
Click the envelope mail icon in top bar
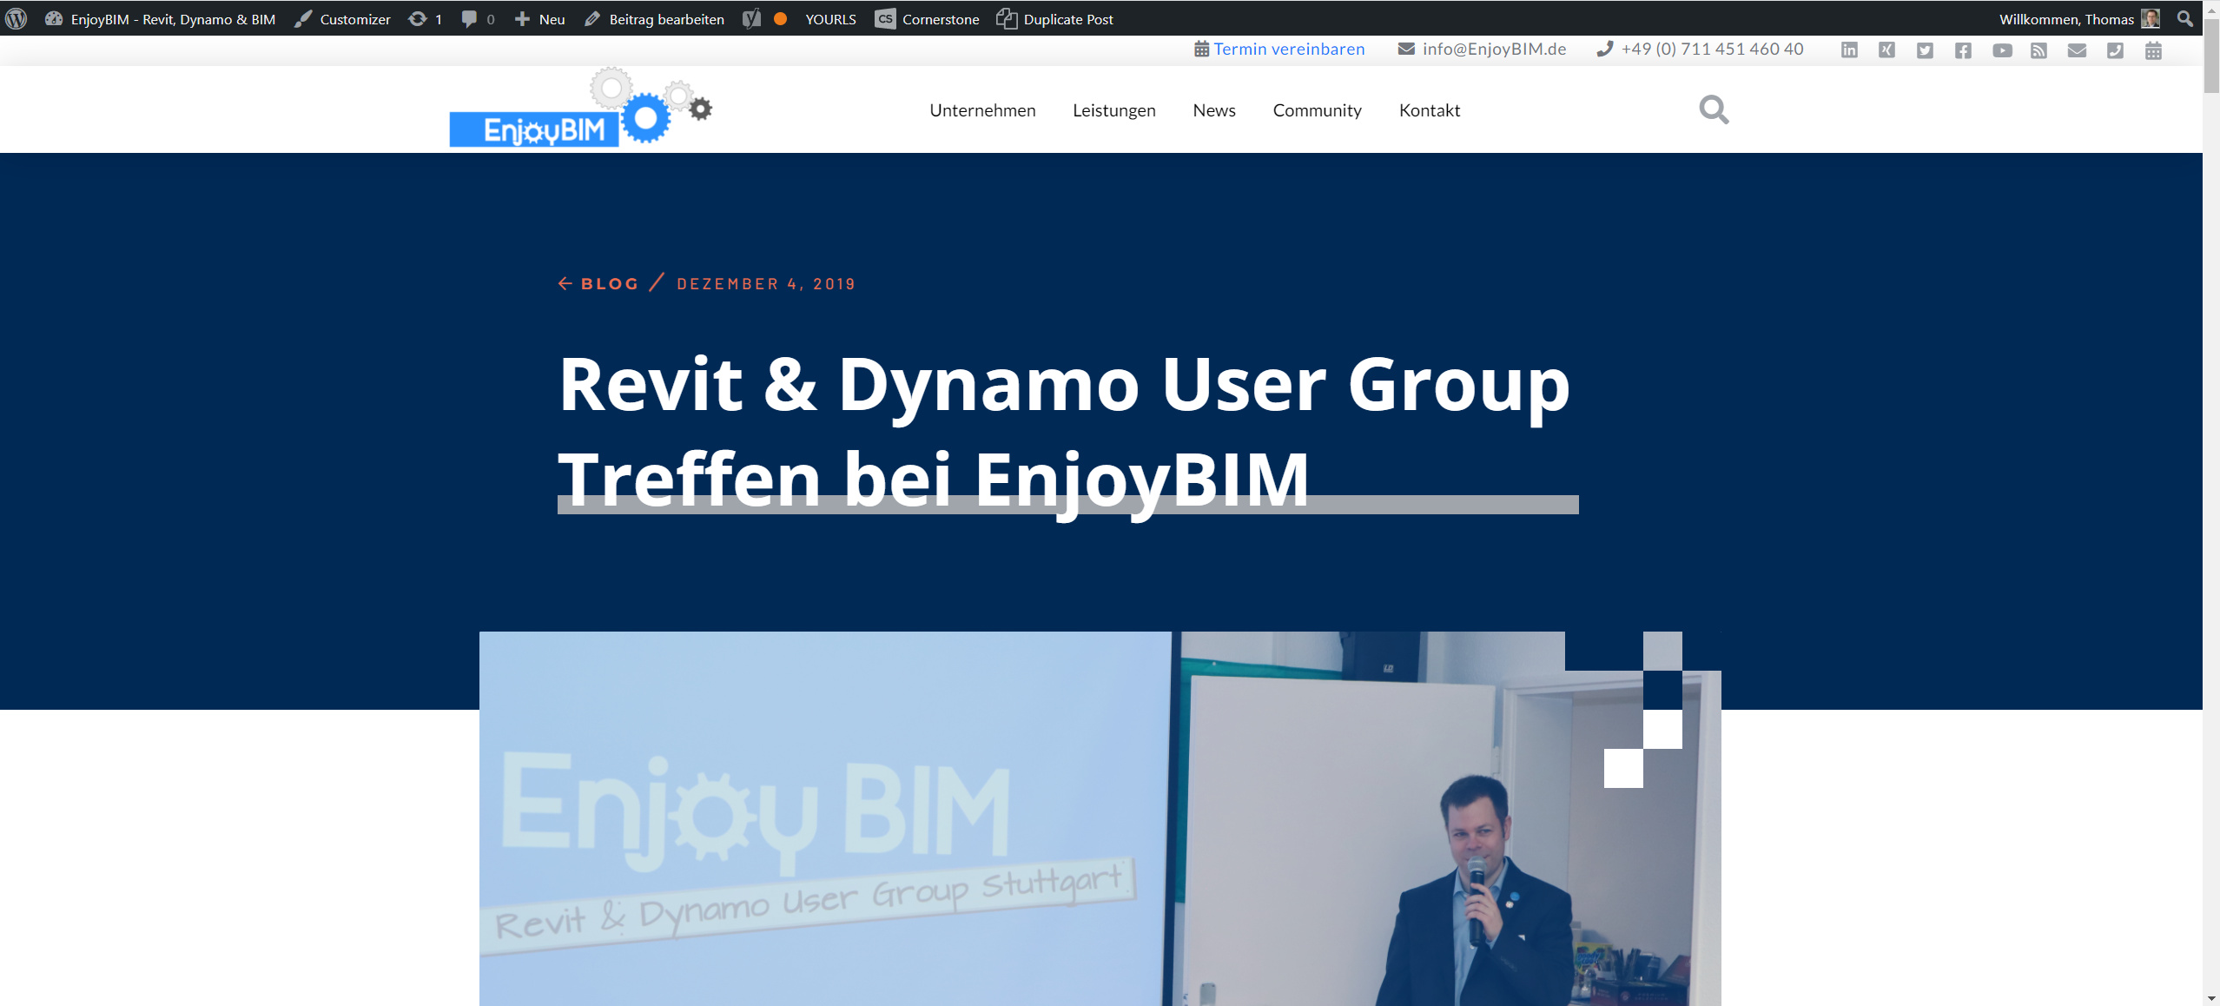point(2077,50)
